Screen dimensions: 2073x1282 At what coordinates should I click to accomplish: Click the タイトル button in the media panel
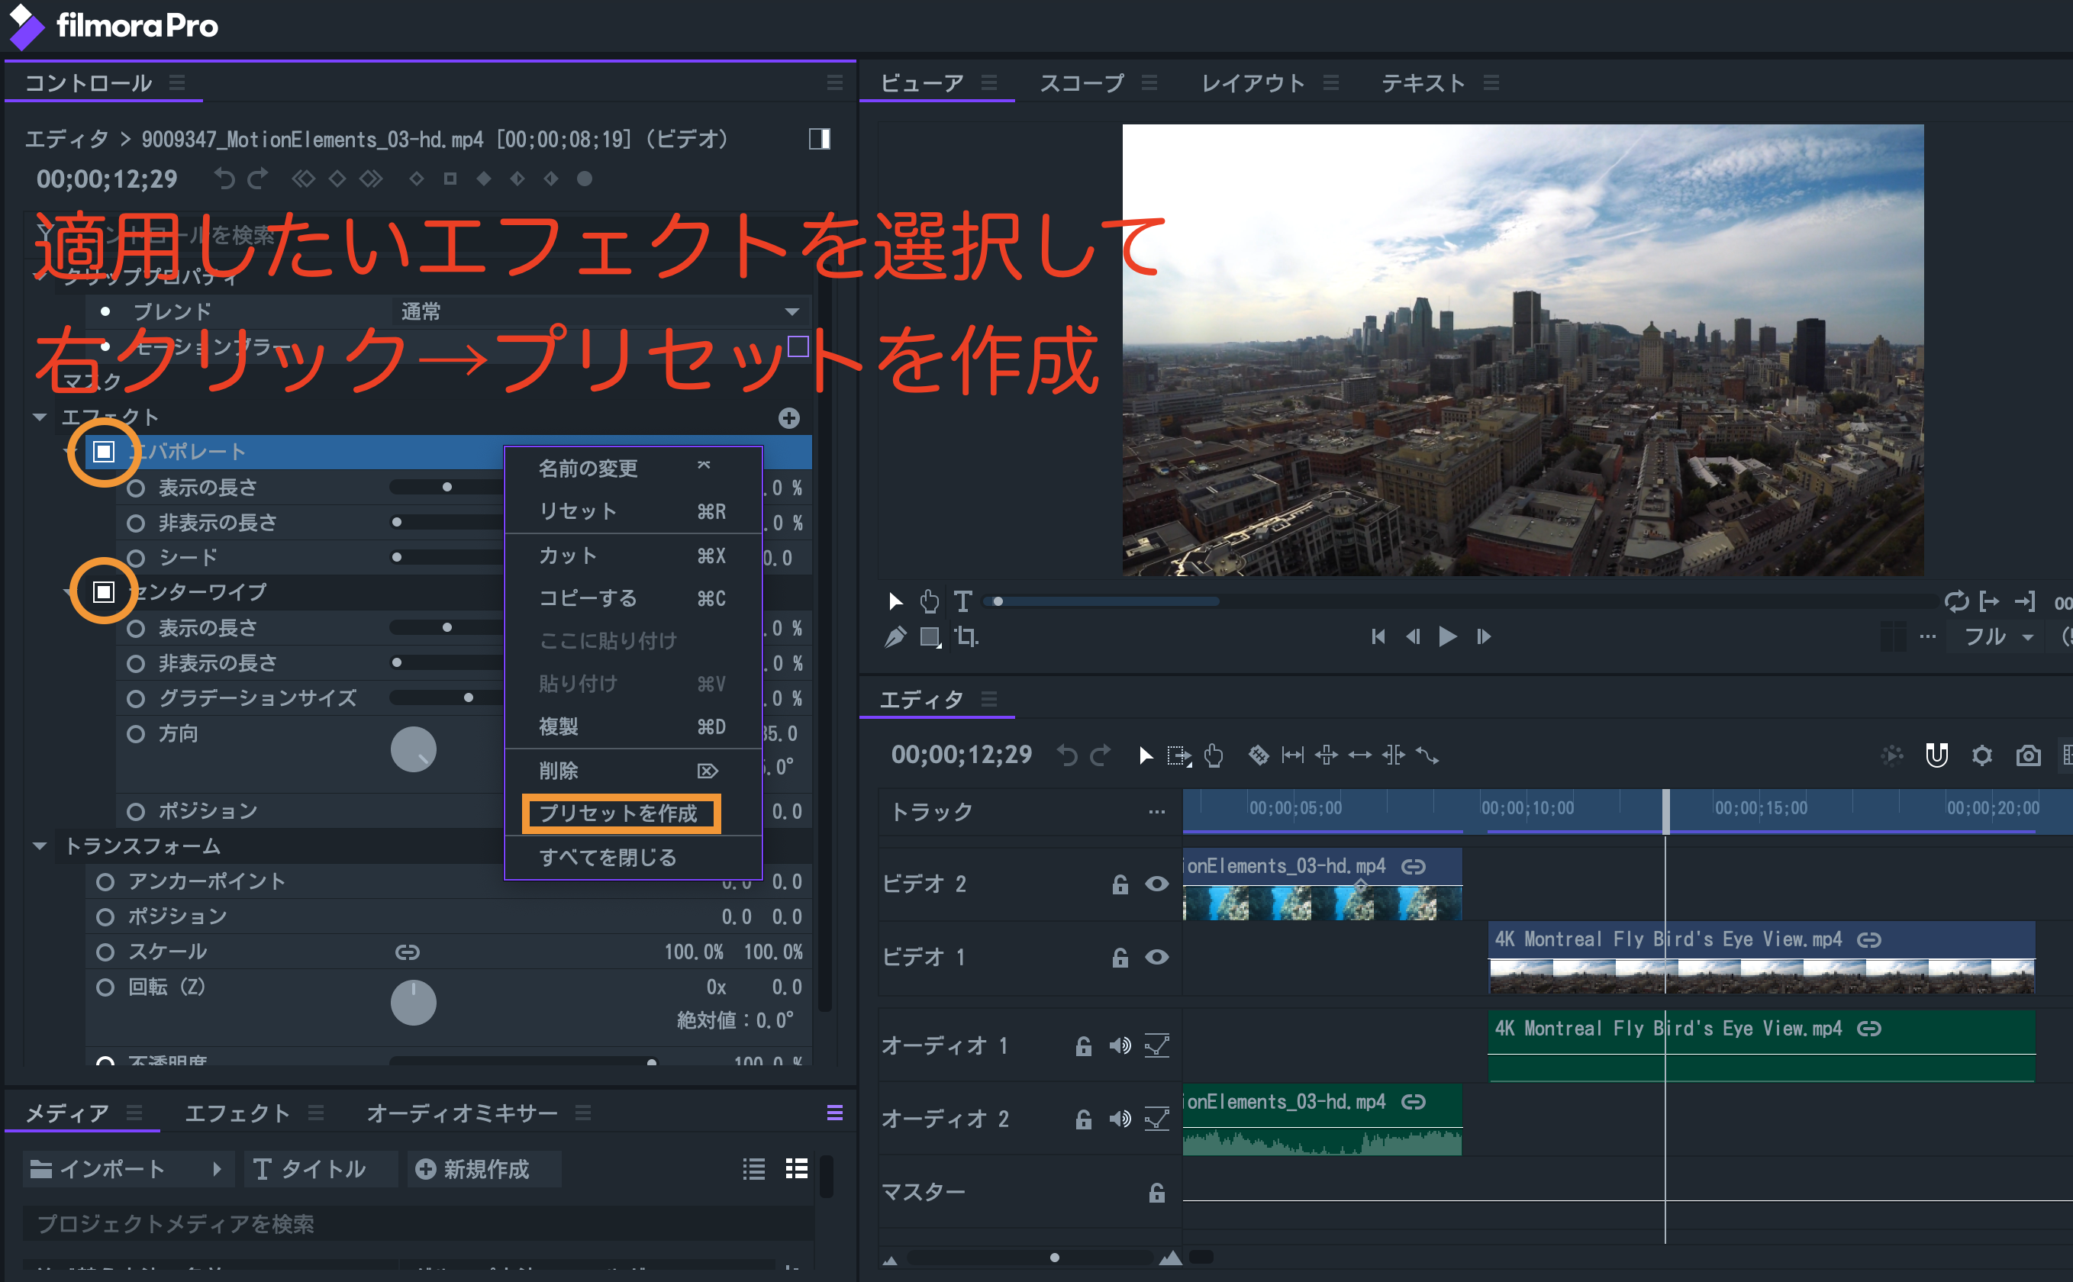320,1169
